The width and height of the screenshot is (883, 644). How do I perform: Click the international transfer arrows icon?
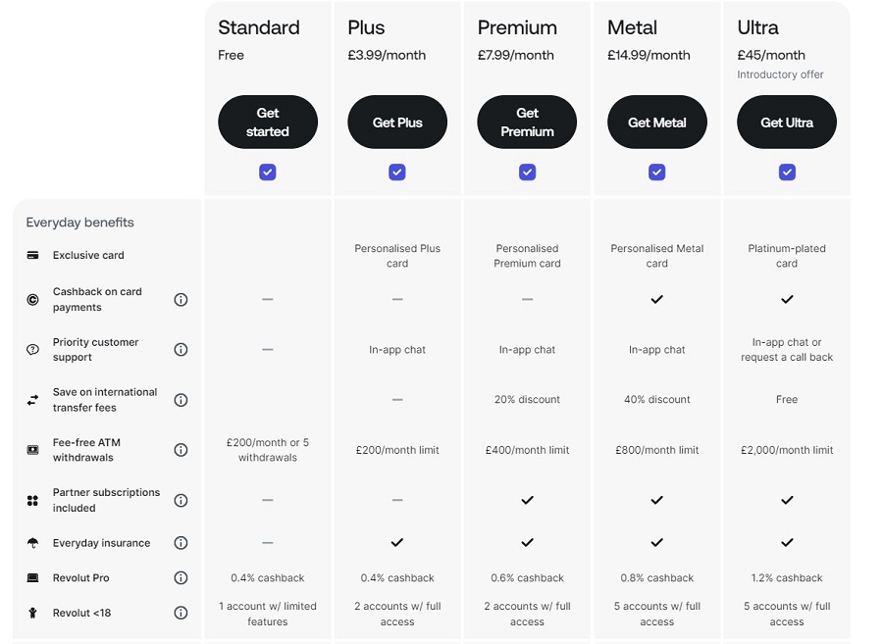pos(31,399)
